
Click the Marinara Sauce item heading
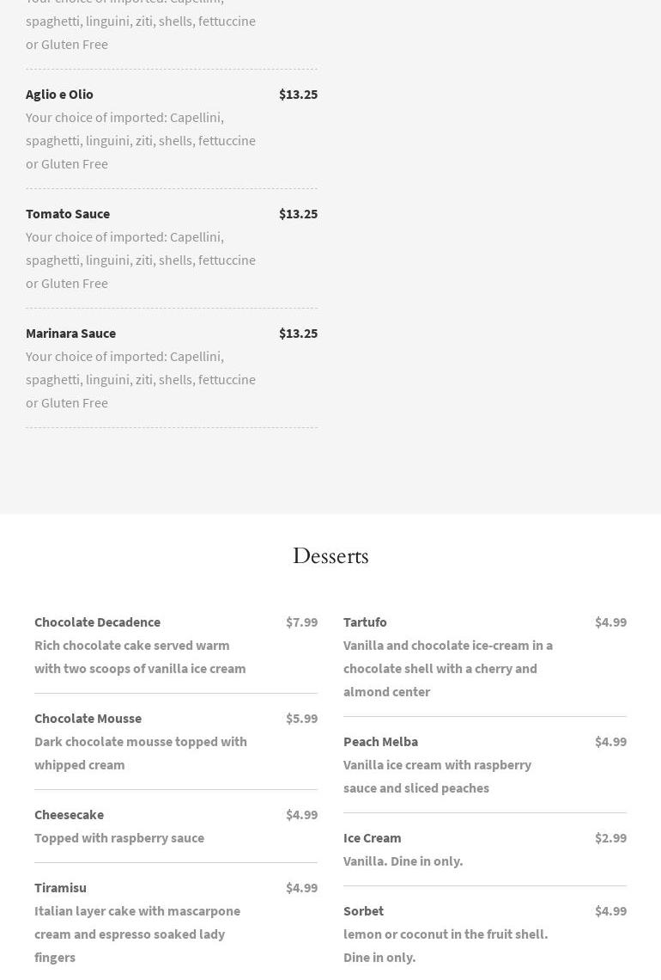pos(70,333)
